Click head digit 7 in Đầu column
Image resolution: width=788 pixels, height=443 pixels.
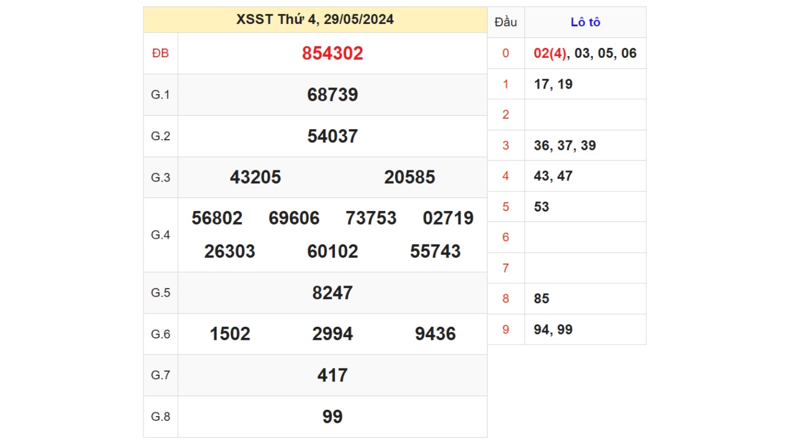click(506, 268)
